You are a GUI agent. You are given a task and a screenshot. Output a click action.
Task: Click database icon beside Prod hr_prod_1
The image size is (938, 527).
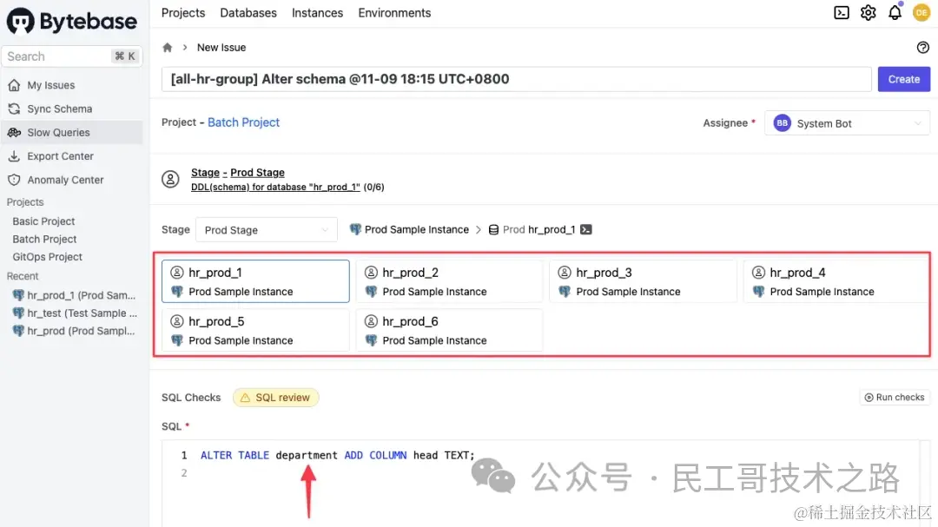[x=493, y=230]
